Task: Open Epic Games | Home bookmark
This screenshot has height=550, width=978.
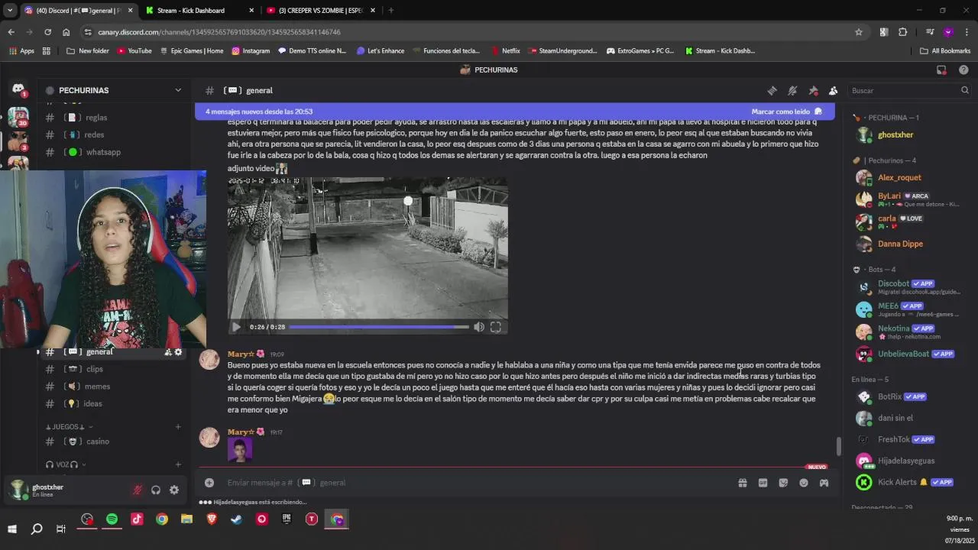Action: [x=191, y=51]
